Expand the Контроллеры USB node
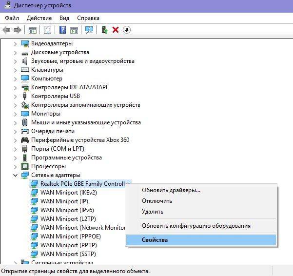 (15, 96)
